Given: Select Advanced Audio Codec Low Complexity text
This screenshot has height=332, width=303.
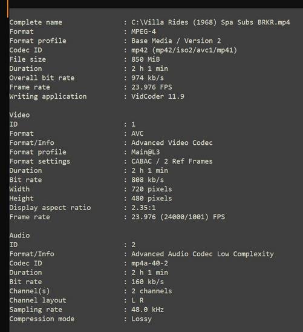Looking at the screenshot, I should (x=203, y=254).
